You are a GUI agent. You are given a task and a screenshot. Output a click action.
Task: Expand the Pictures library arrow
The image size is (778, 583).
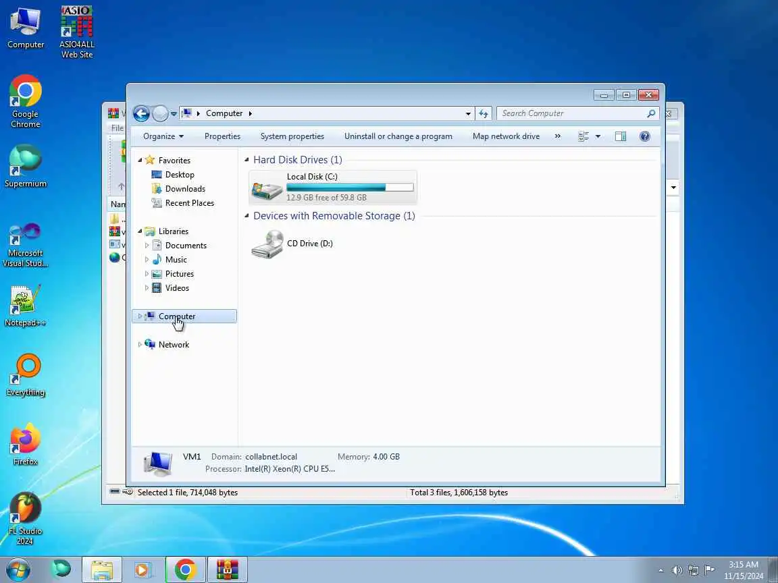tap(147, 274)
